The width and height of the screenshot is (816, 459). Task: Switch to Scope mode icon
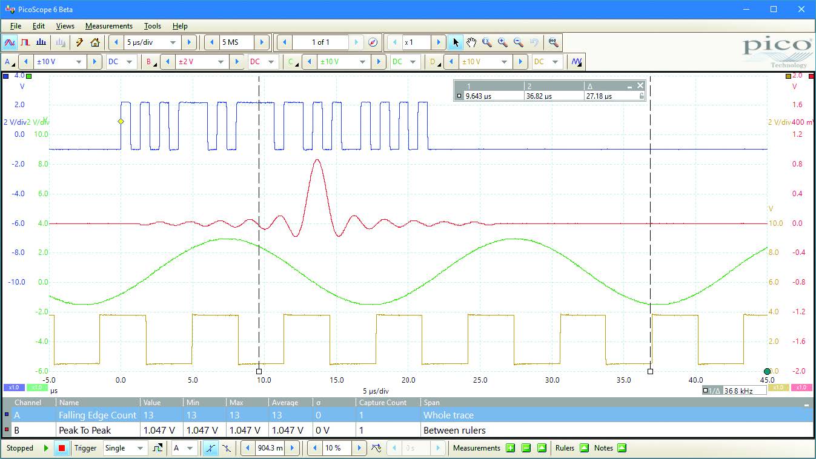coord(10,42)
